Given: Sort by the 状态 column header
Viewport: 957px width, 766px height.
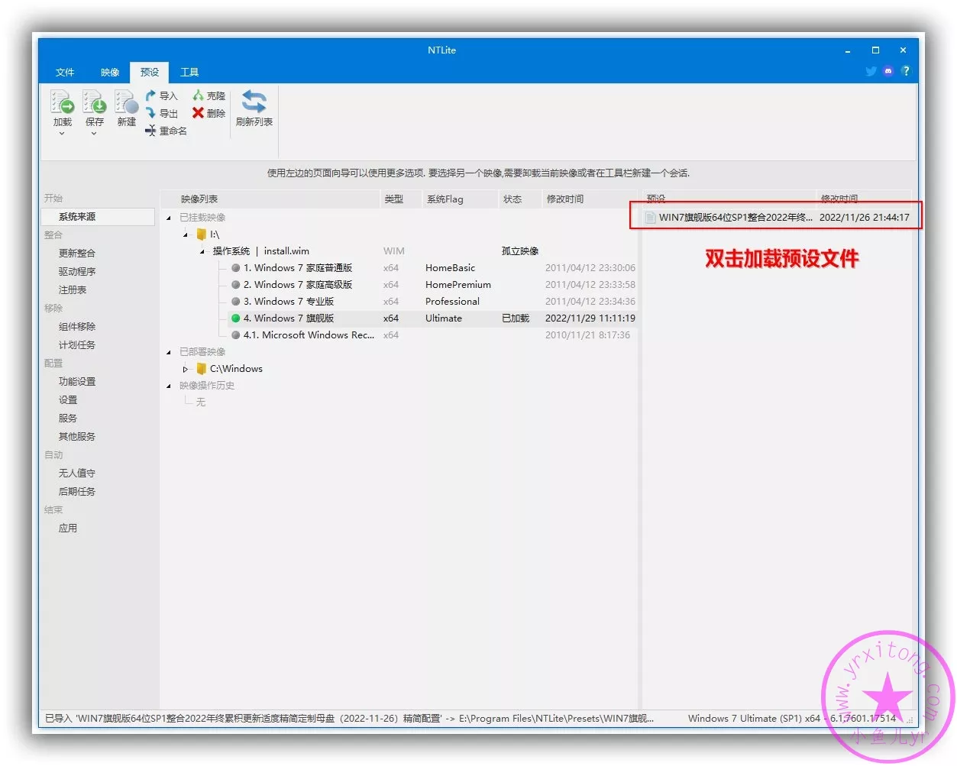Looking at the screenshot, I should tap(519, 199).
